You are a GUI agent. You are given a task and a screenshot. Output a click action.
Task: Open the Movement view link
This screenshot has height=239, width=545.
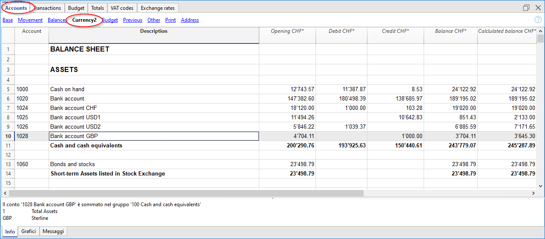click(x=30, y=20)
